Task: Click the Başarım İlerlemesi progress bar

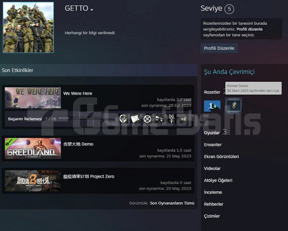Action: (x=63, y=119)
